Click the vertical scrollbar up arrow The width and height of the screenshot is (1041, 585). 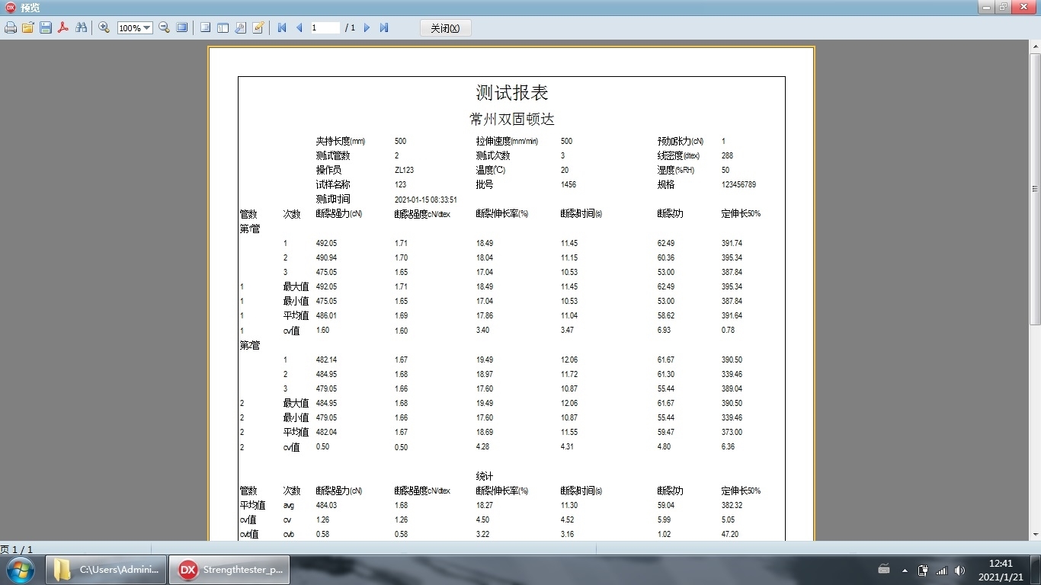(1035, 46)
